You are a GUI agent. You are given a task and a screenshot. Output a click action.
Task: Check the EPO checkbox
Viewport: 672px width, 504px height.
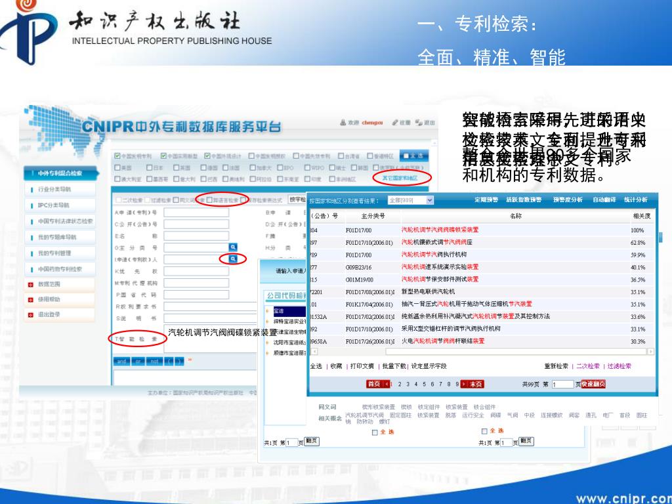[280, 167]
